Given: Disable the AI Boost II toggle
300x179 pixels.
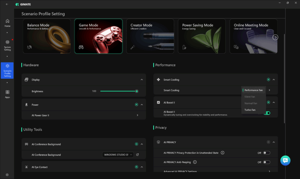Looking at the screenshot, I should [x=267, y=113].
